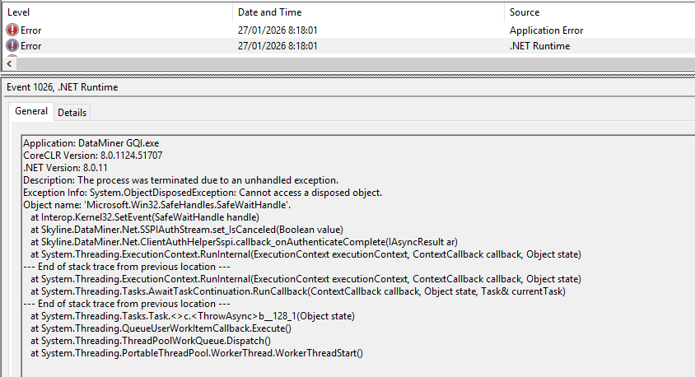Click the left arrow of horizontal scrollbar
This screenshot has width=695, height=377.
(x=9, y=63)
